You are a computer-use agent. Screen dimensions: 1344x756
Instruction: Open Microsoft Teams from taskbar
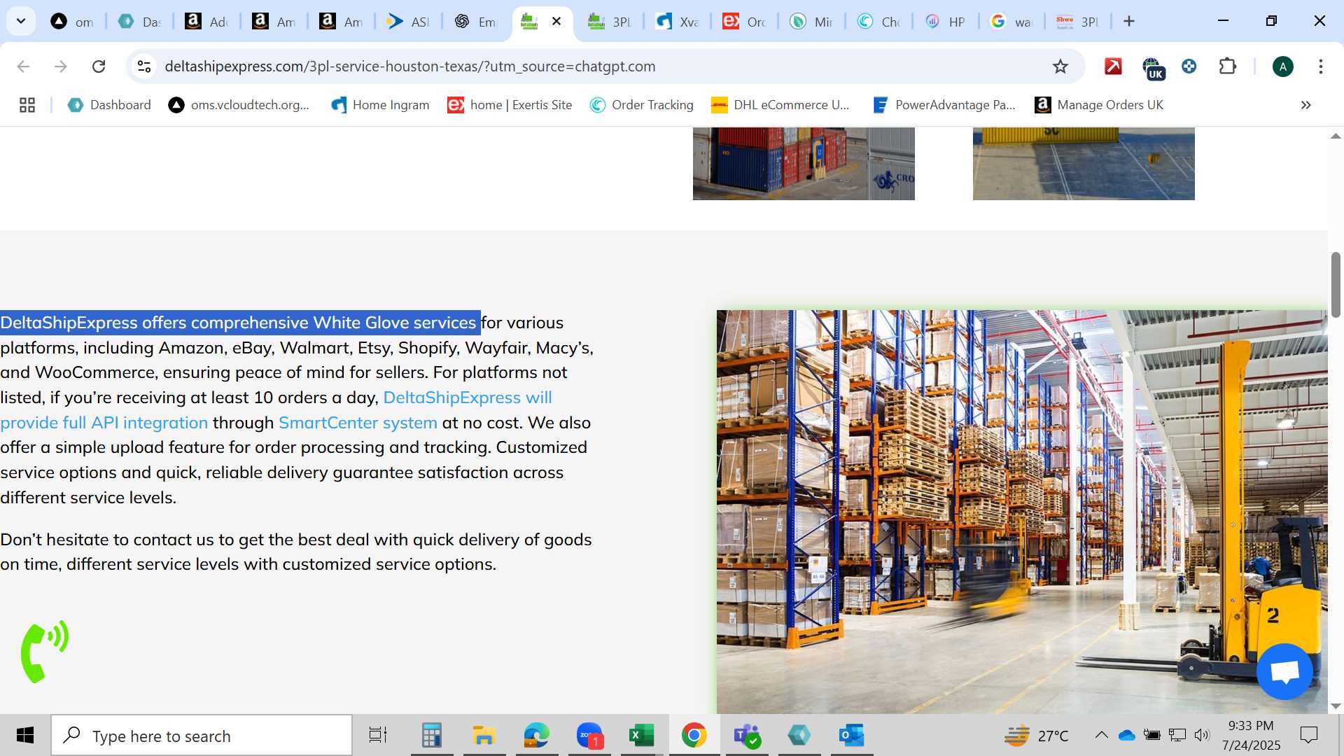pyautogui.click(x=747, y=735)
